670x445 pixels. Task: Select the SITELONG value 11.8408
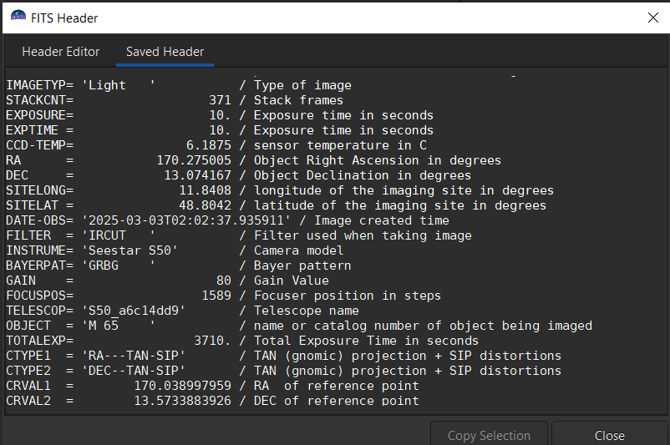(206, 190)
